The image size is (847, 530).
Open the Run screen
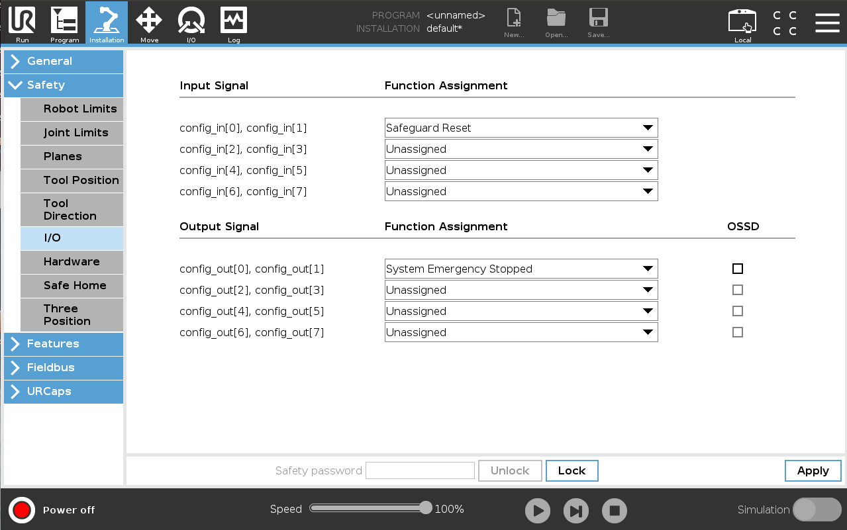coord(21,23)
